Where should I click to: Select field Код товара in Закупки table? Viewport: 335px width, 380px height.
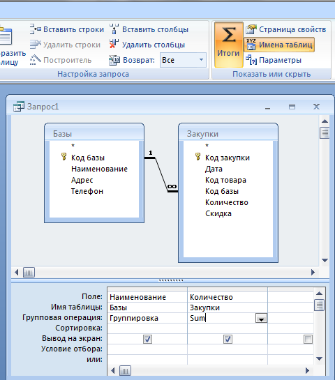point(225,180)
